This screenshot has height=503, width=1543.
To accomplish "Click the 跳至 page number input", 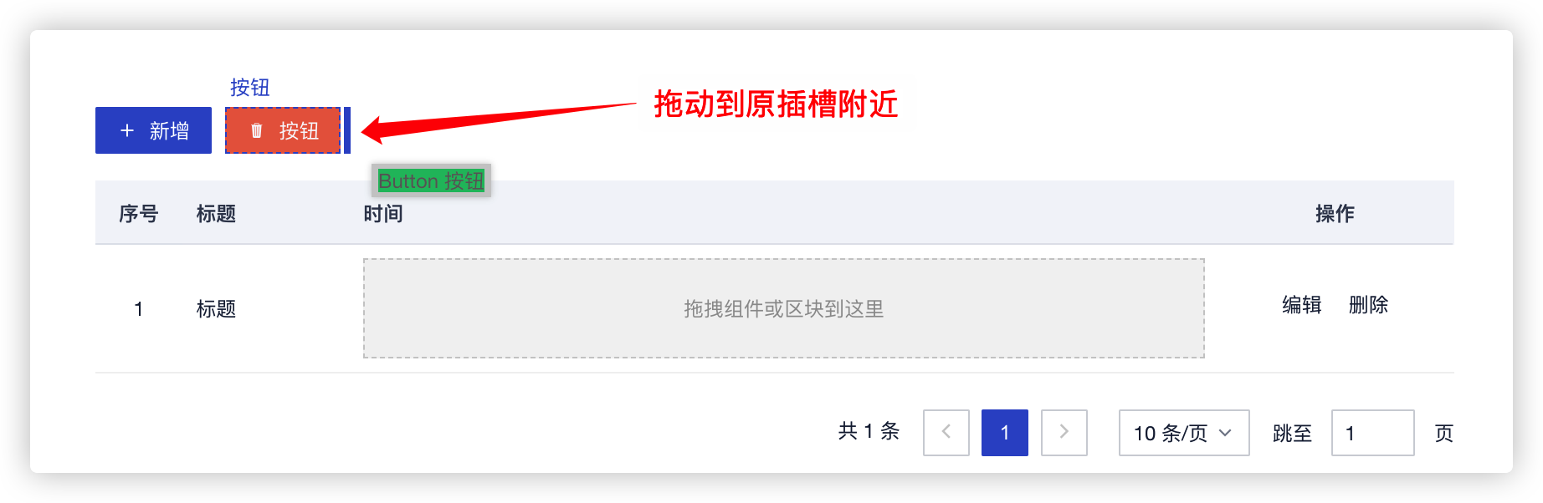I will pos(1372,432).
